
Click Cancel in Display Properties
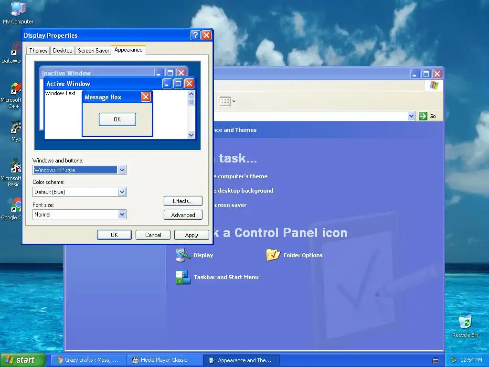(153, 235)
